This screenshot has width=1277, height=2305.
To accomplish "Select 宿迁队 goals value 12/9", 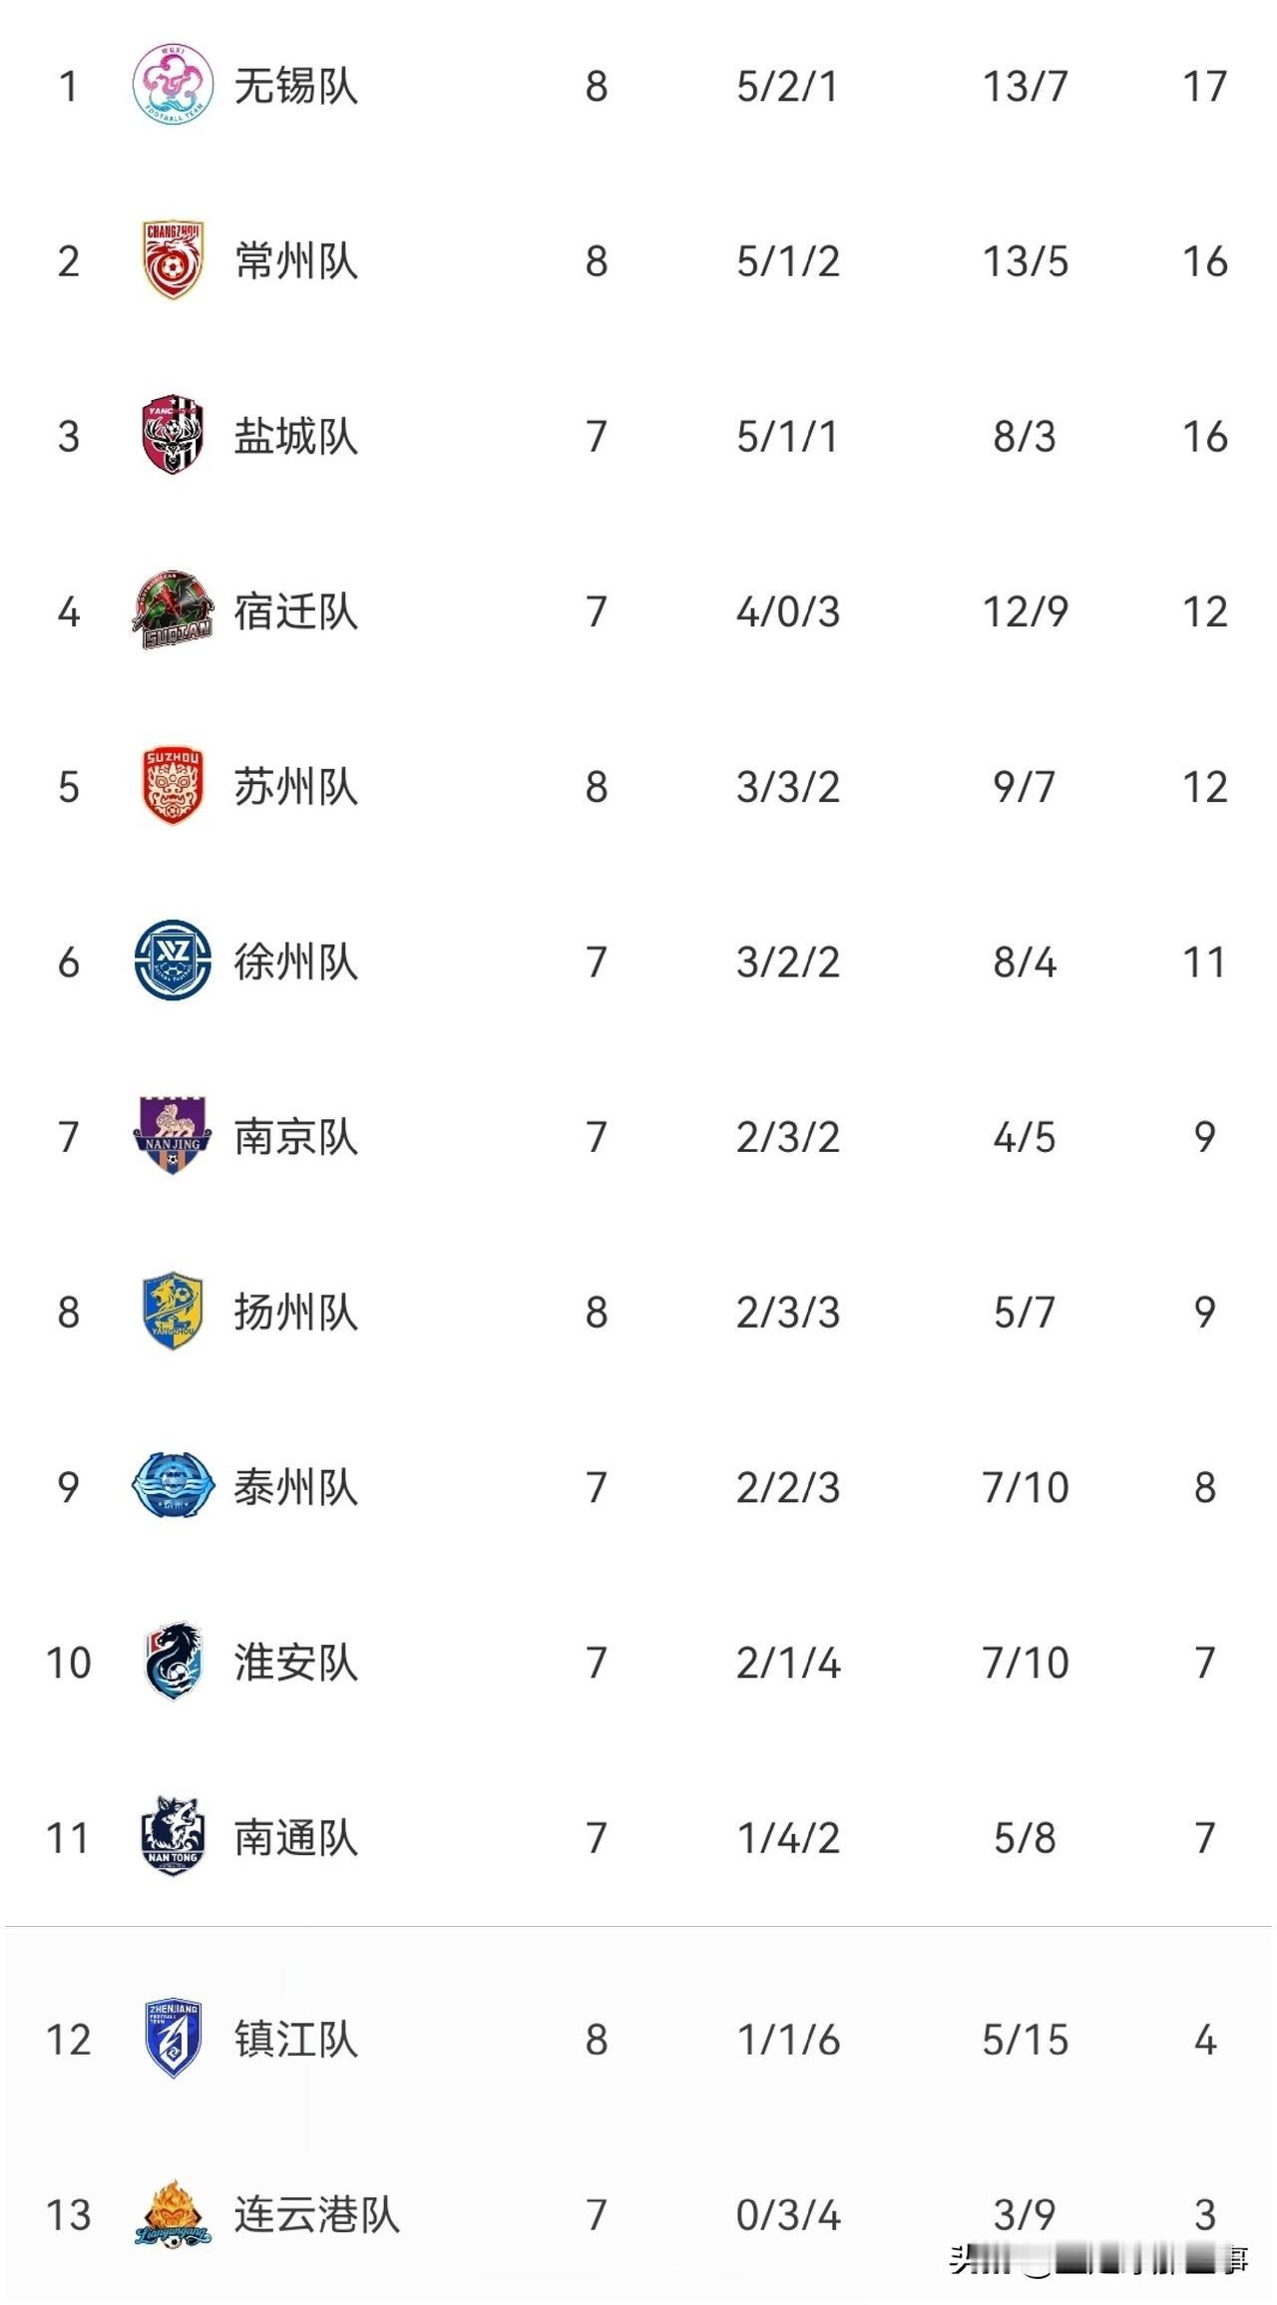I will pyautogui.click(x=1026, y=611).
